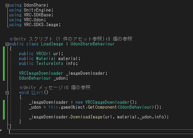Screen dimensions: 193x138
Task: Click the Unity message CodeLens cube icon
Action: tap(21, 88)
